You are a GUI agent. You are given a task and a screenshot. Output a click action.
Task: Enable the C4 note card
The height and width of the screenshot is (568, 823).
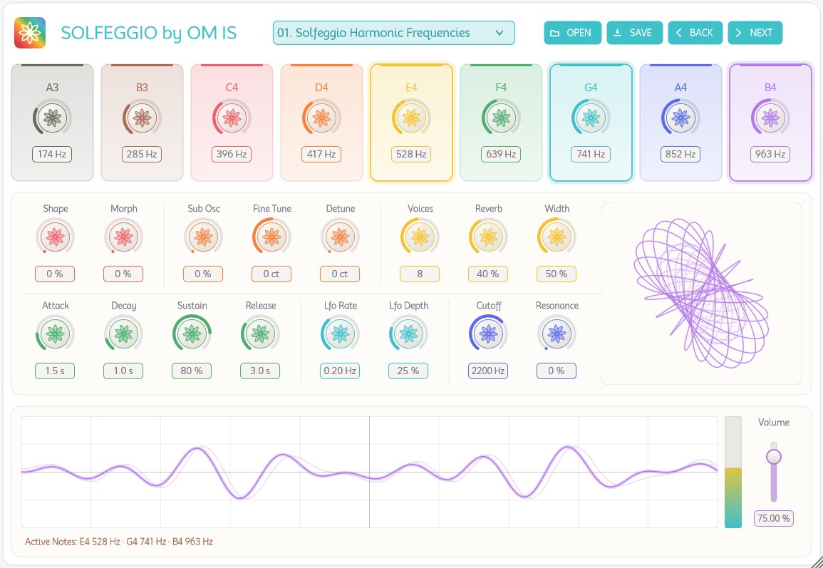(232, 123)
